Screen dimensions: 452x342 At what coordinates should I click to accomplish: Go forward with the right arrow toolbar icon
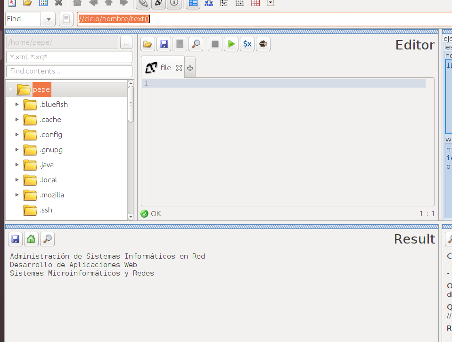point(124,3)
